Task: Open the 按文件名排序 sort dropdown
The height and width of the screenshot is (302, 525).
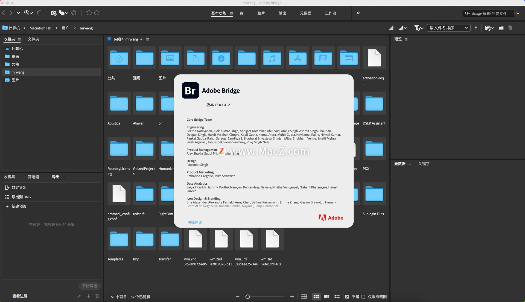Action: point(448,28)
